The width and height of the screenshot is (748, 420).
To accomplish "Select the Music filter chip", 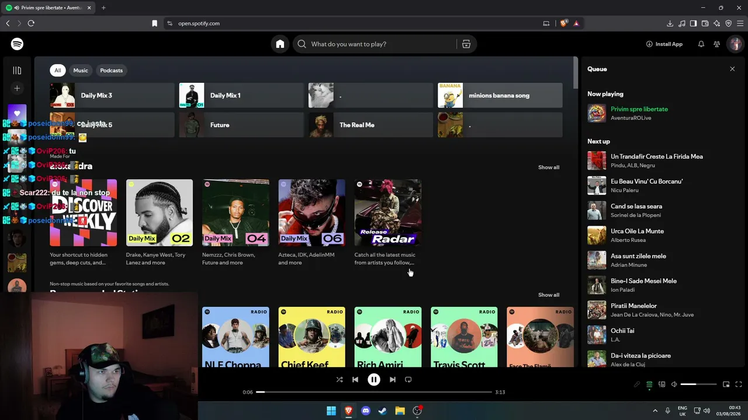I will (81, 71).
